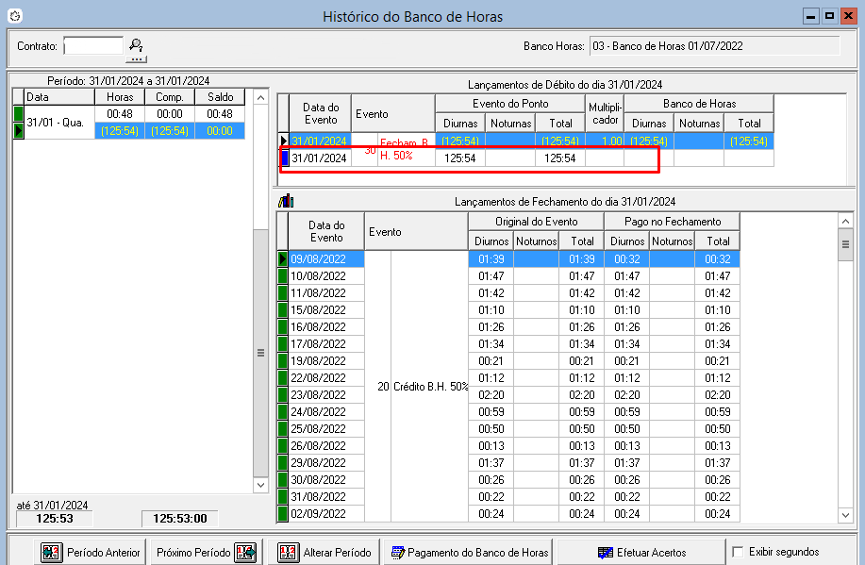Click the Saldo column header
This screenshot has height=565, width=865.
point(219,97)
